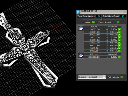
Task: Collapse panel with the slider arrow handle
Action: (x=101, y=19)
